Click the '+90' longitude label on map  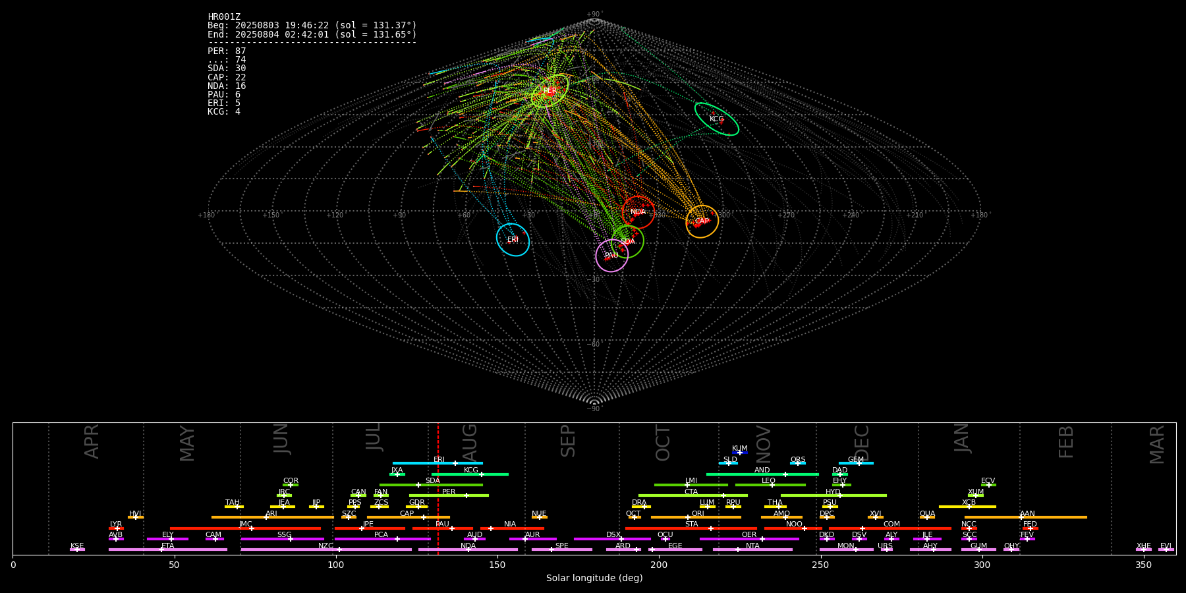pyautogui.click(x=400, y=215)
